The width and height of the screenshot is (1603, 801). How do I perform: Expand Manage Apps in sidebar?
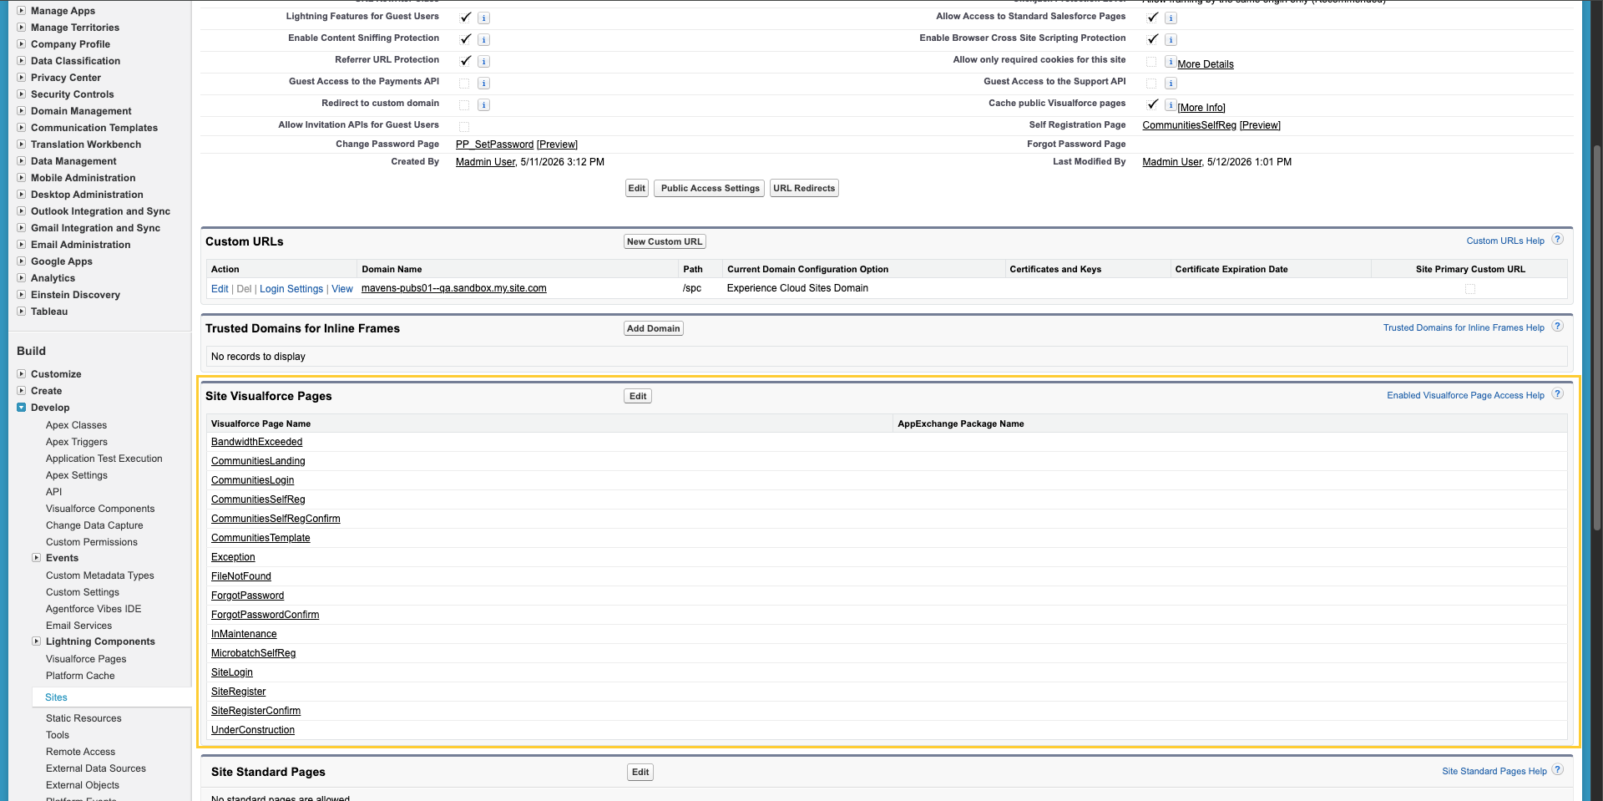click(x=22, y=11)
